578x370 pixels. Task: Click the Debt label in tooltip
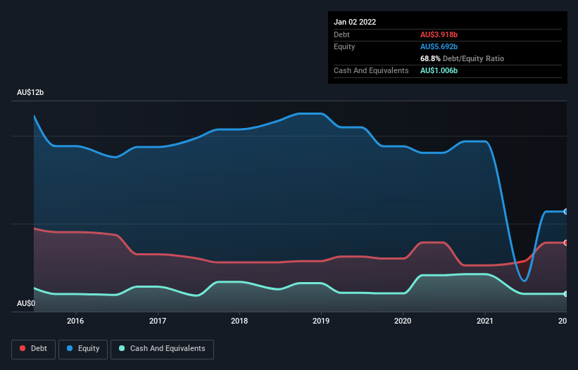341,34
